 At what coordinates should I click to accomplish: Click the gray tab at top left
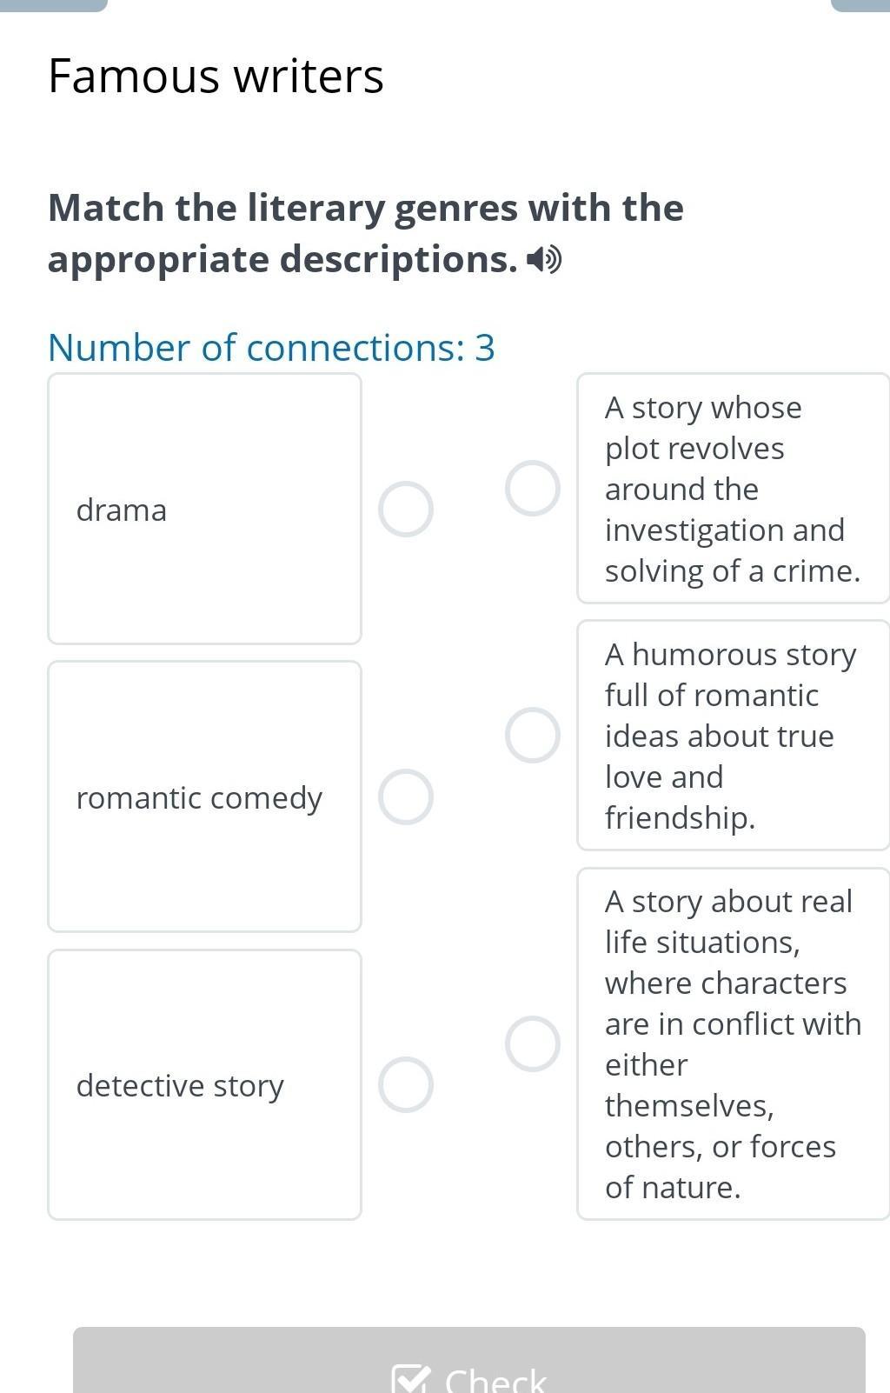coord(52,4)
